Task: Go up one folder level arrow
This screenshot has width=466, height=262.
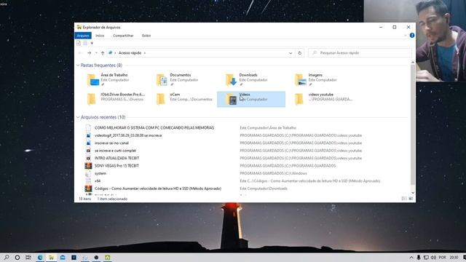Action: [x=103, y=53]
